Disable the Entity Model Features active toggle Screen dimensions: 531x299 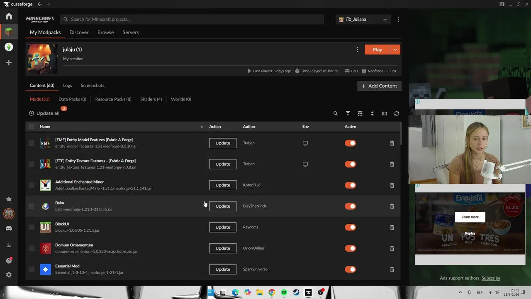[351, 143]
